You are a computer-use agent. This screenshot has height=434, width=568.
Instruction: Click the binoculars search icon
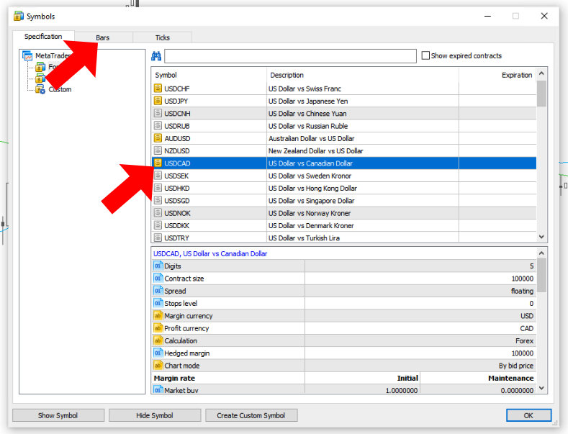(156, 56)
